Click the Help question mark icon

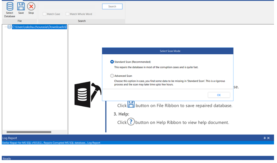pos(131,122)
